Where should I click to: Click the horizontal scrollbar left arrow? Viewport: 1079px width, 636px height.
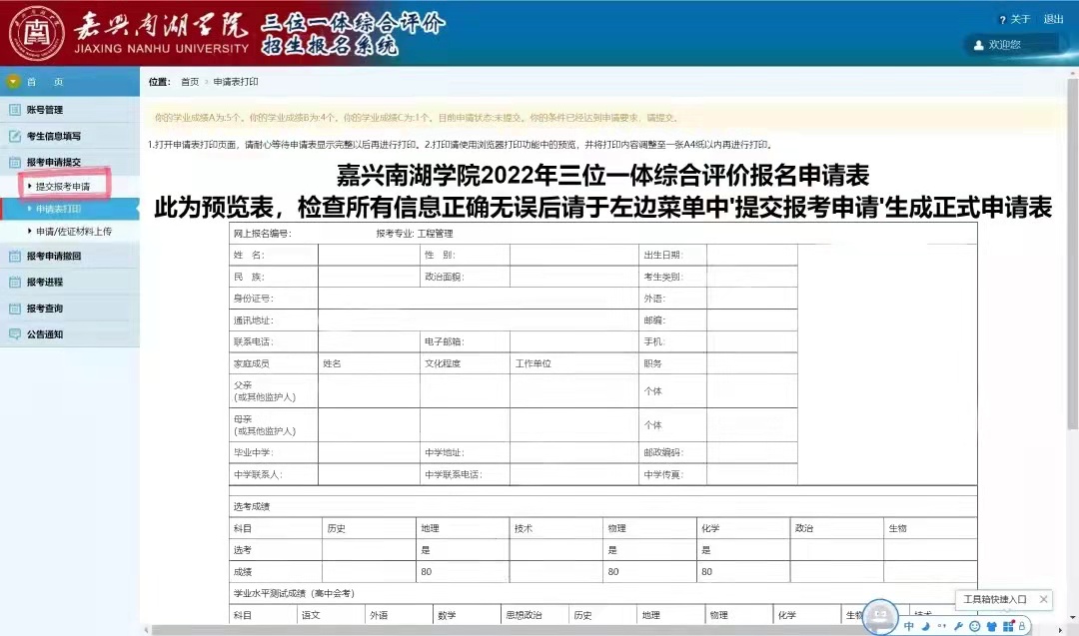(x=146, y=630)
